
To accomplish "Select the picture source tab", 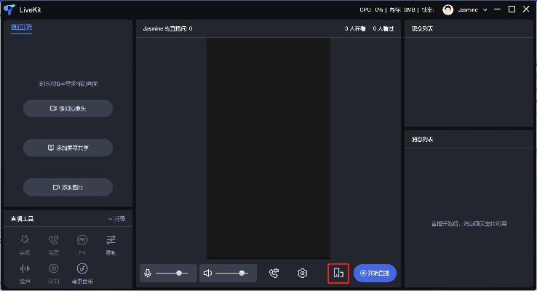I will point(21,28).
